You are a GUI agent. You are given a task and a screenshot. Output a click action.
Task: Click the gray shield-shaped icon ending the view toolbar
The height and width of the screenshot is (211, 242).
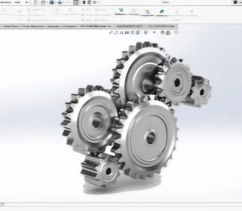pos(176,33)
